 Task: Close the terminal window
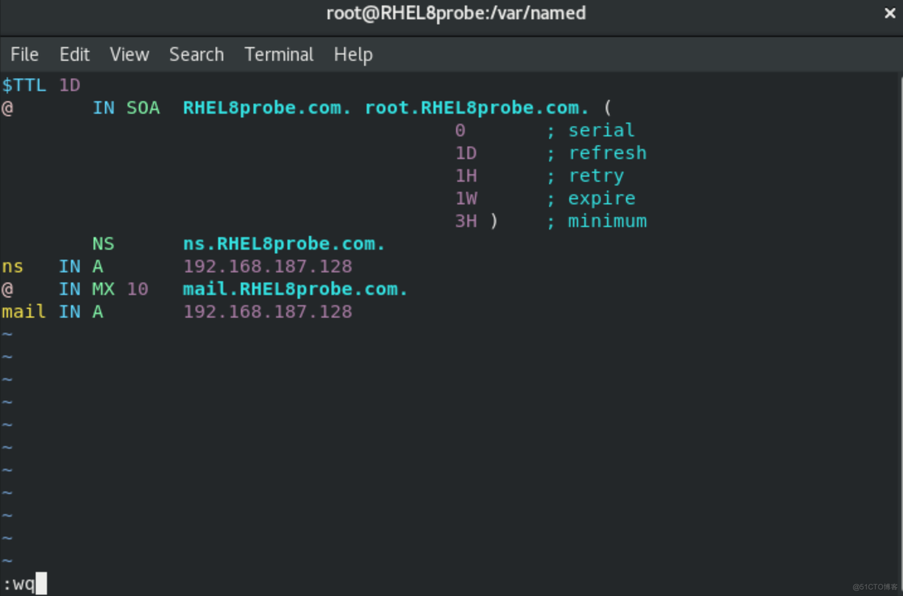point(890,13)
